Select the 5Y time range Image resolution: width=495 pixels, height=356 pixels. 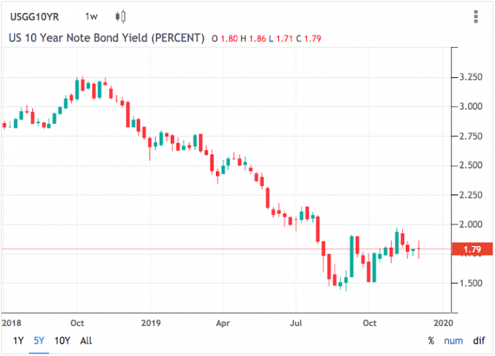click(40, 341)
